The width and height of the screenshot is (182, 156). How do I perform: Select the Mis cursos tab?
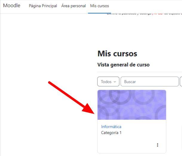(x=100, y=6)
